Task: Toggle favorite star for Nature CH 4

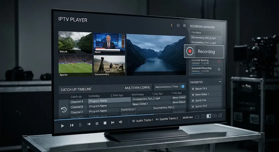Action: [193, 89]
